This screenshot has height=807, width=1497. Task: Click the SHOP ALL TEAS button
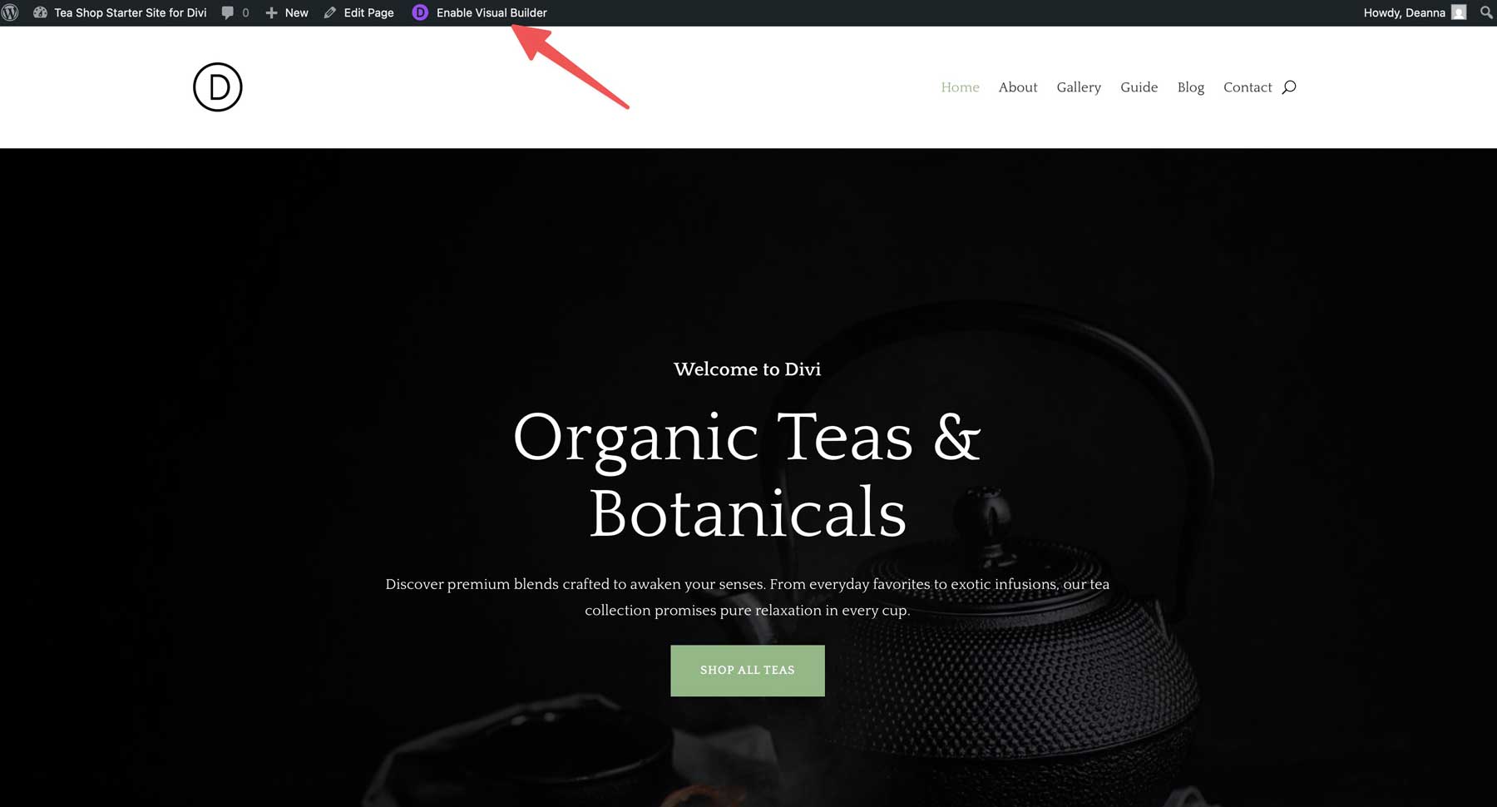747,670
